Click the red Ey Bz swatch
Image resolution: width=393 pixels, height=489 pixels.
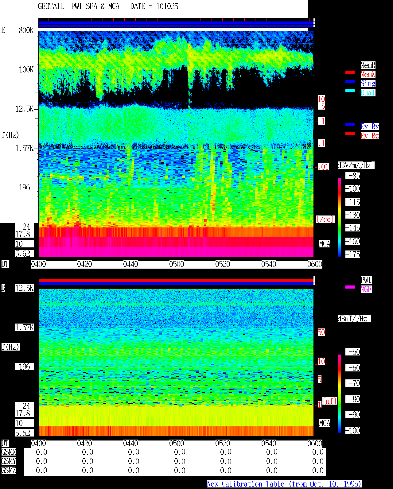tap(350, 134)
